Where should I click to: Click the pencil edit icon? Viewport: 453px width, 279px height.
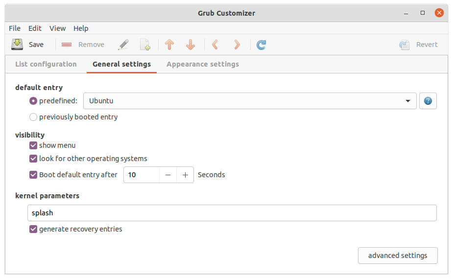click(123, 45)
